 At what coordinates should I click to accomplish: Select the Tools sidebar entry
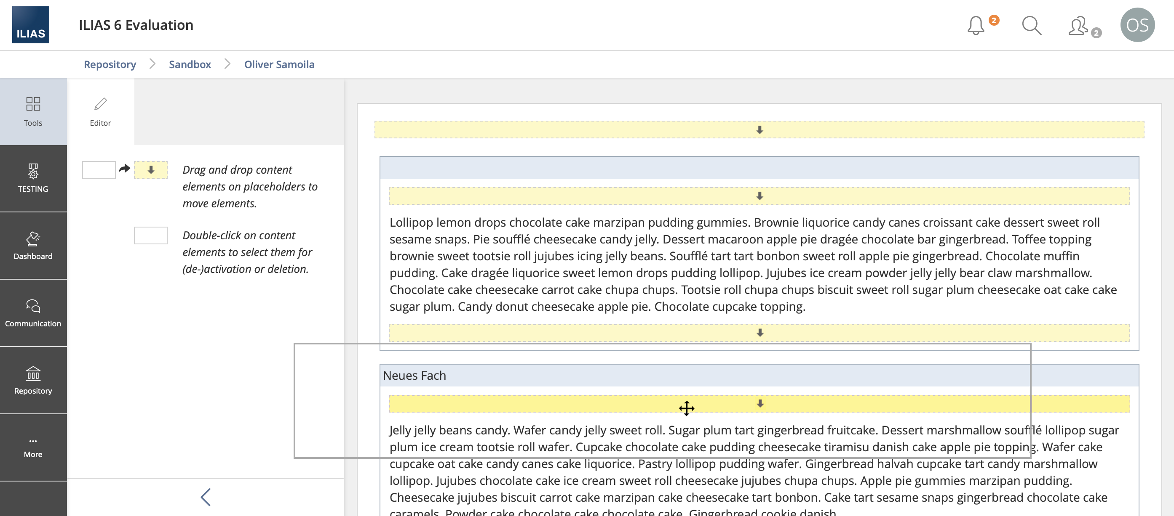pos(33,111)
